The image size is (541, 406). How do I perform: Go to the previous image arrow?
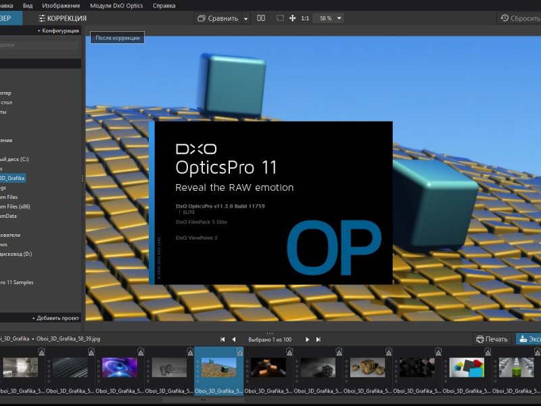tap(234, 340)
